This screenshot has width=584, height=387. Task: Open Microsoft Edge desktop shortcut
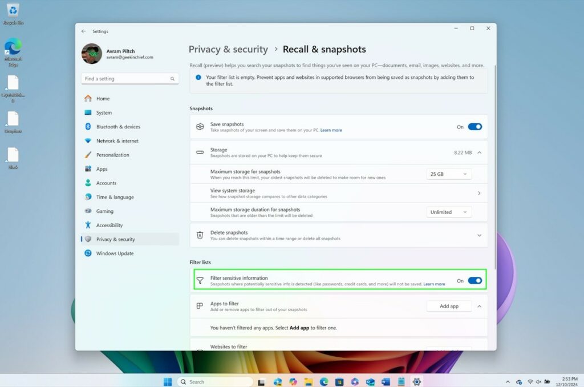coord(13,47)
